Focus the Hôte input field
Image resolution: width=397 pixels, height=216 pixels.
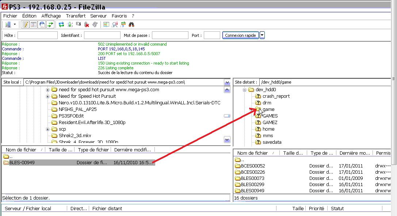[x=38, y=35]
